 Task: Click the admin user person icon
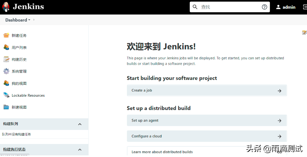pos(278,7)
